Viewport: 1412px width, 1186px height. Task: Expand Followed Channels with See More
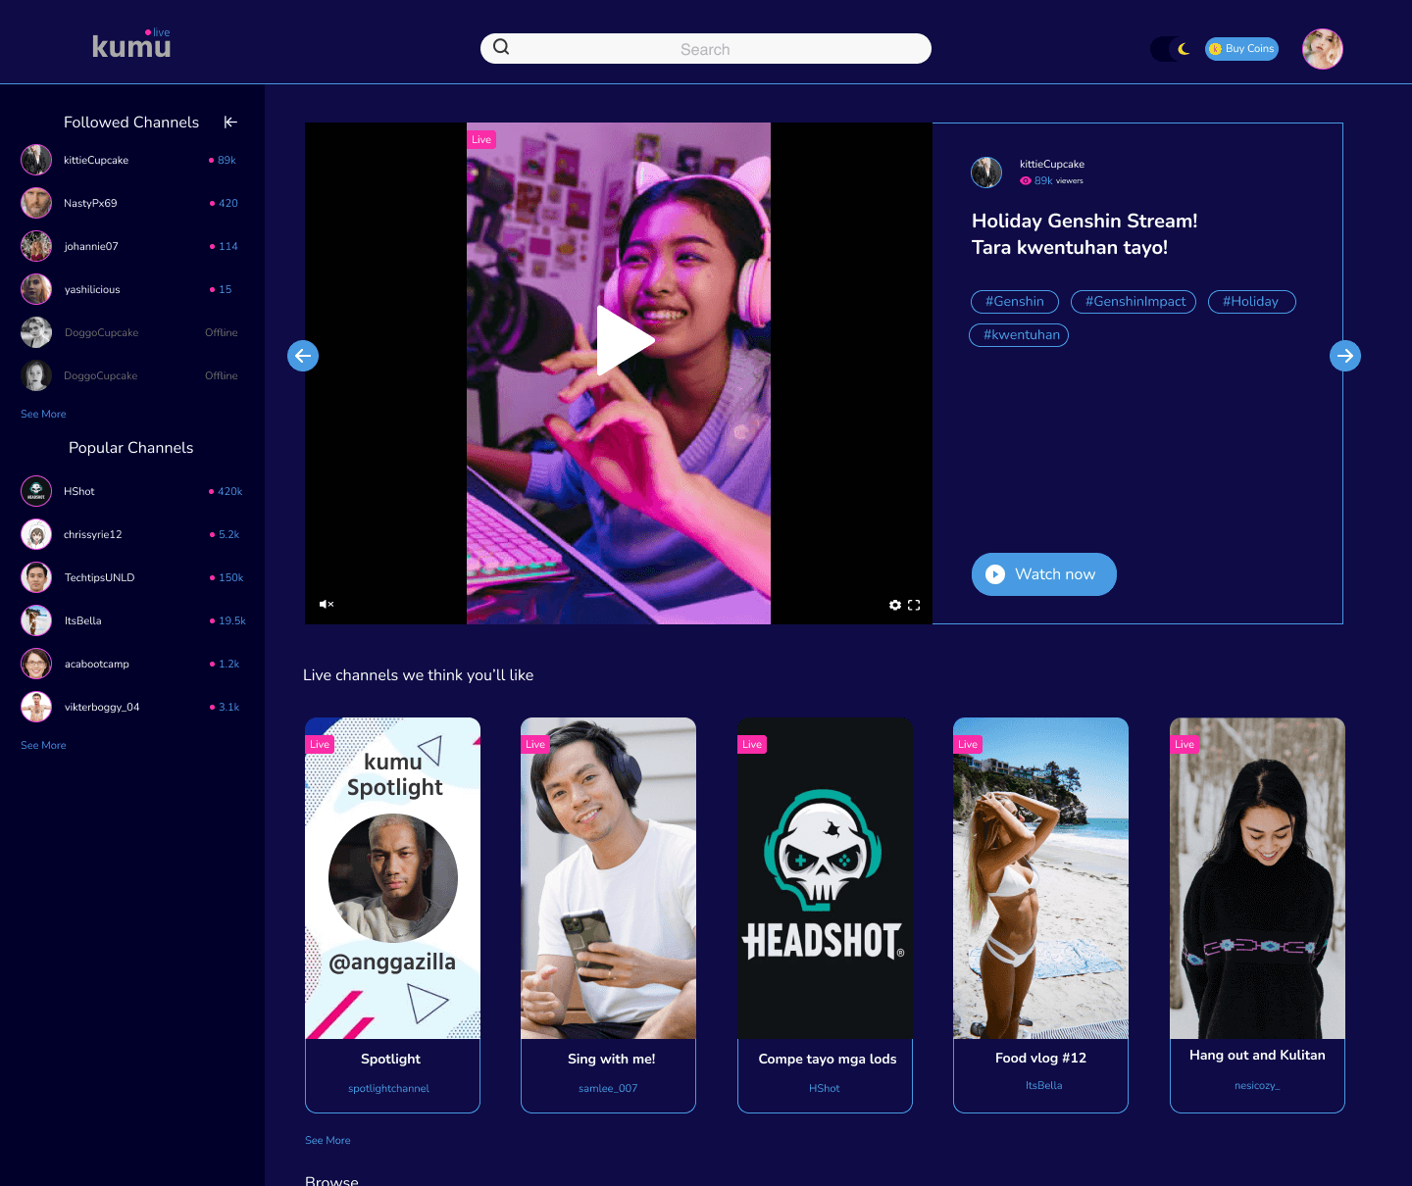click(x=43, y=414)
